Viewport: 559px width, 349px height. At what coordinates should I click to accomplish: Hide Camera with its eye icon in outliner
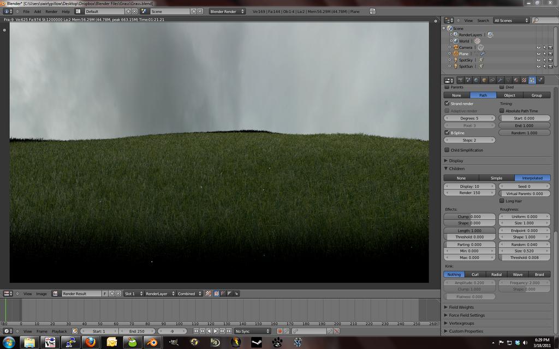pyautogui.click(x=539, y=47)
